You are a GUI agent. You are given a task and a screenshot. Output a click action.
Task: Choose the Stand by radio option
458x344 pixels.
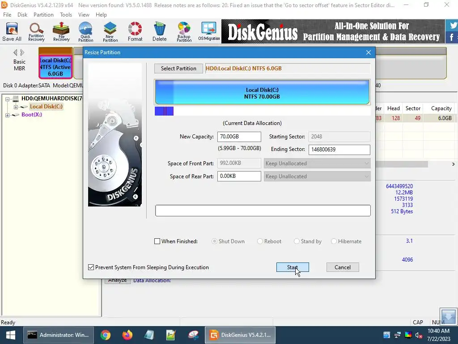click(297, 241)
